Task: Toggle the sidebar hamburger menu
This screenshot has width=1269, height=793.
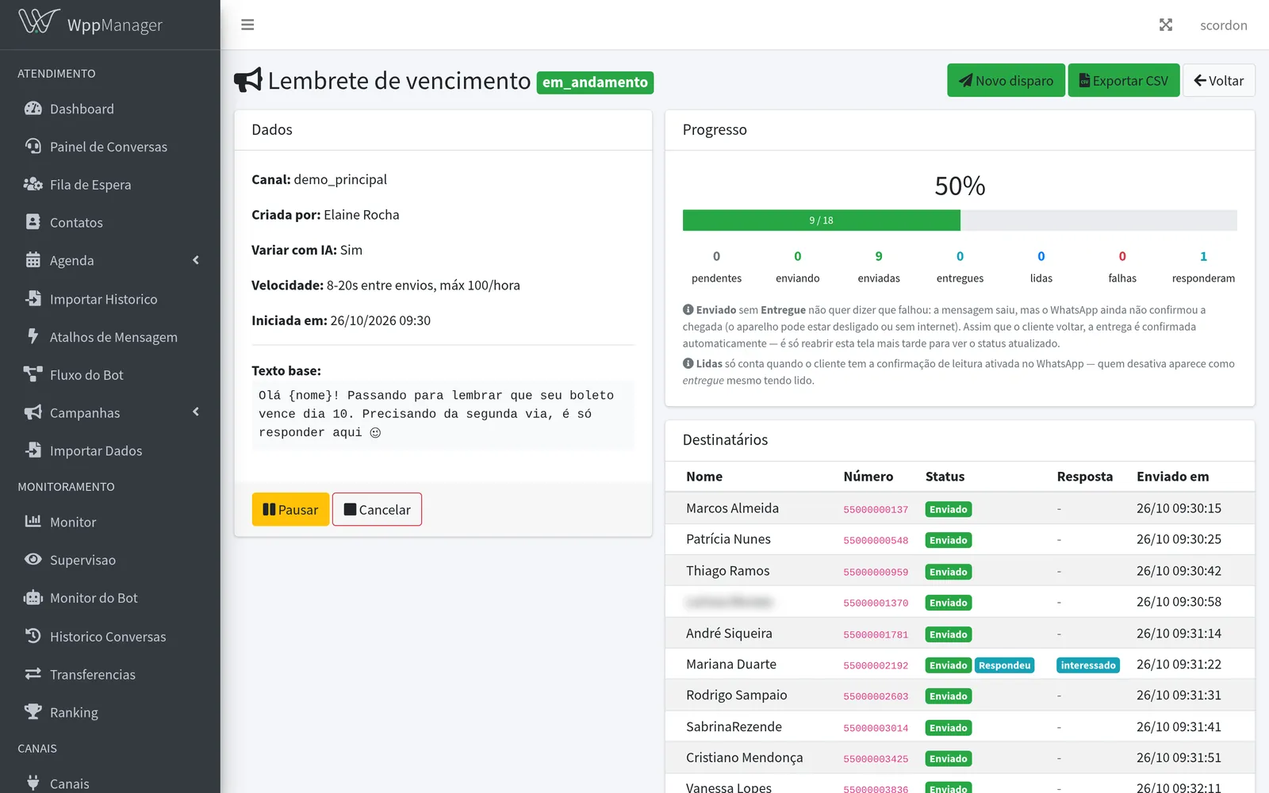Action: [x=247, y=25]
